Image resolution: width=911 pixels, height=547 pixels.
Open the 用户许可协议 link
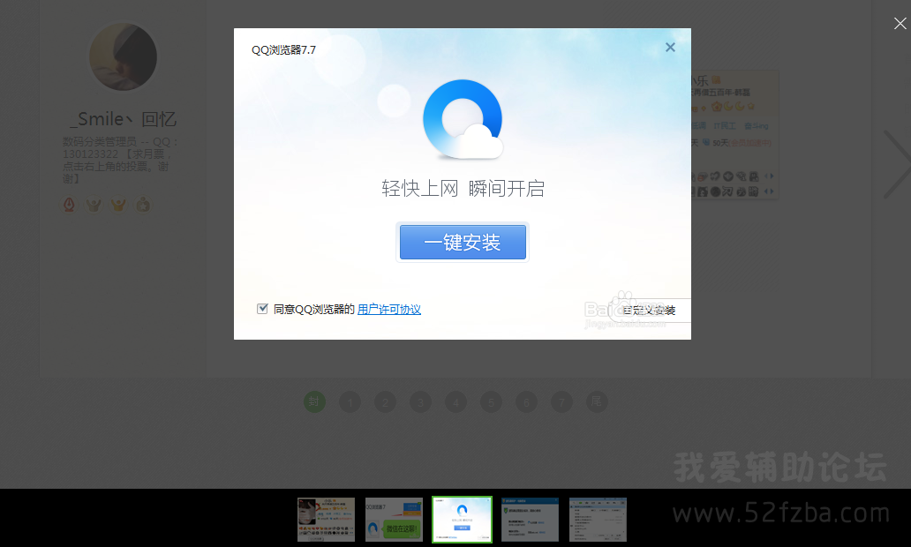point(388,310)
